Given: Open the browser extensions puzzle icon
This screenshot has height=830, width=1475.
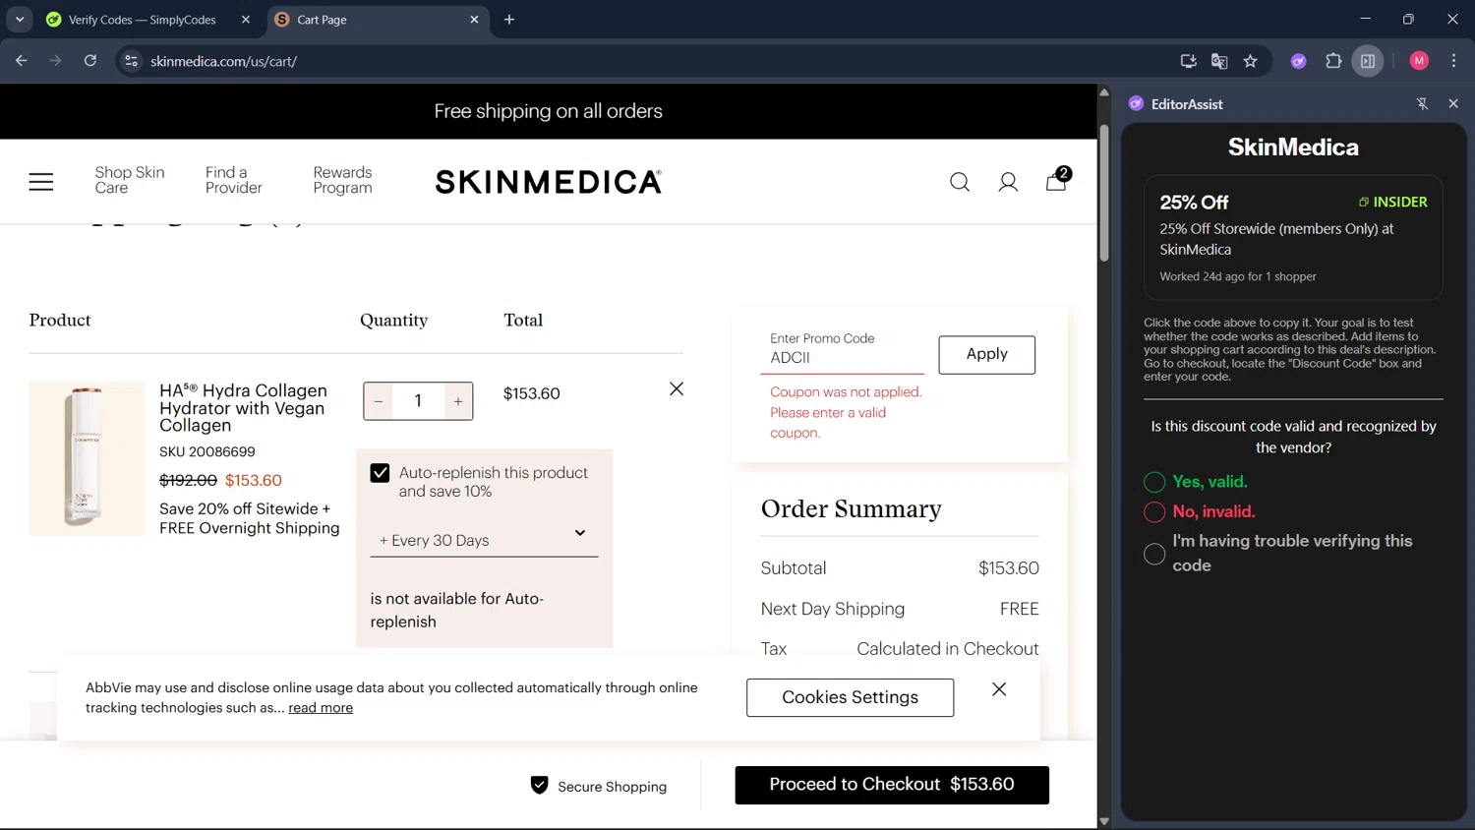Looking at the screenshot, I should pyautogui.click(x=1333, y=61).
